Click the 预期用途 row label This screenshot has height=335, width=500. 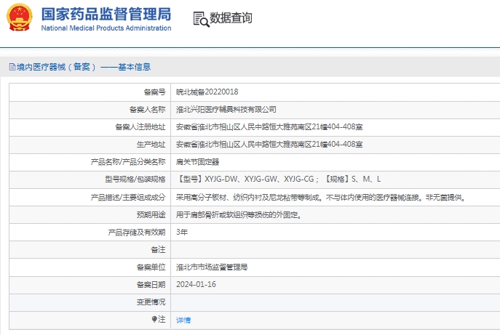click(151, 215)
